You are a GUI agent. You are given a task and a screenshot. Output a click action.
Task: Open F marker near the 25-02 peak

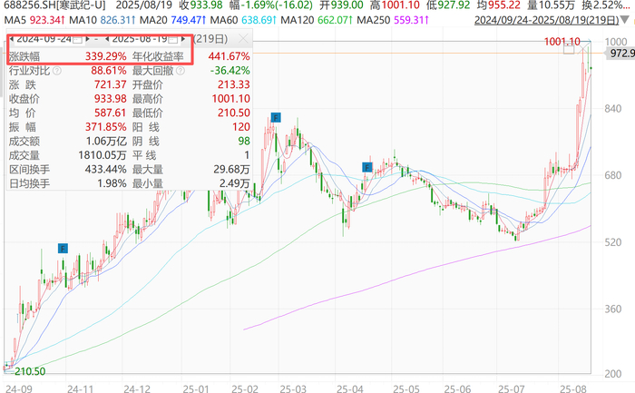[276, 118]
